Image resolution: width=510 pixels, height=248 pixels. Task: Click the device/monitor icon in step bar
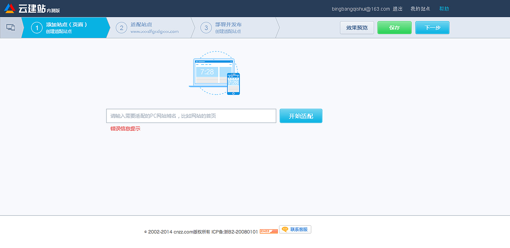[x=10, y=28]
